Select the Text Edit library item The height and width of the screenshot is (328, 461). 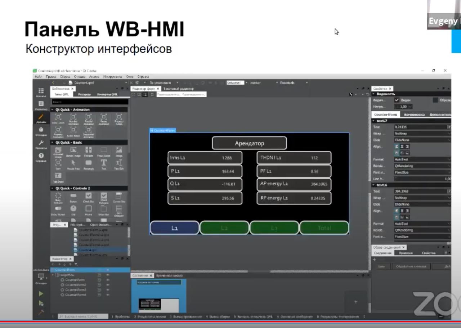click(x=119, y=165)
